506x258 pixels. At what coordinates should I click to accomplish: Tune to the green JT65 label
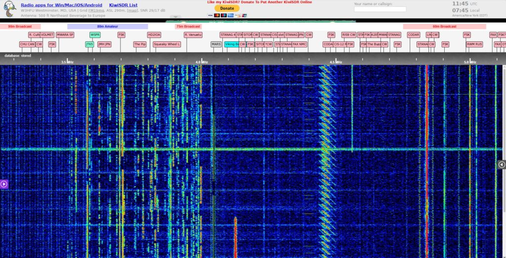(x=89, y=44)
